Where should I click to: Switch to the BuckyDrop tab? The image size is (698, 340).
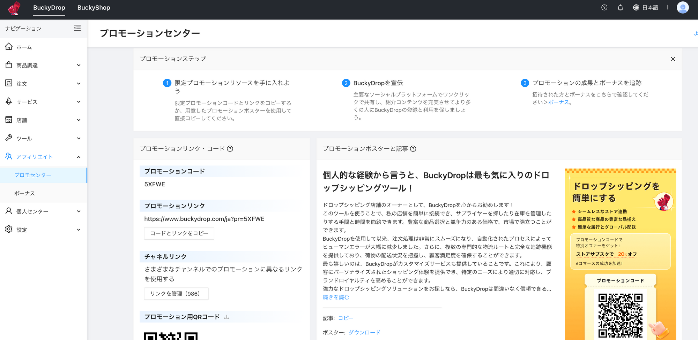[x=49, y=8]
